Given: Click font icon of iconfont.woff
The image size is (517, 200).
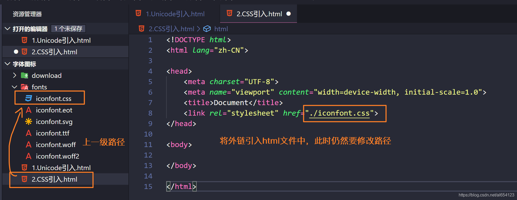Looking at the screenshot, I should 29,144.
